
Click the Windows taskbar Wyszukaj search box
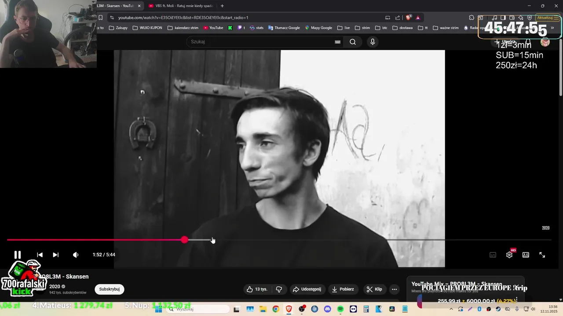(198, 309)
